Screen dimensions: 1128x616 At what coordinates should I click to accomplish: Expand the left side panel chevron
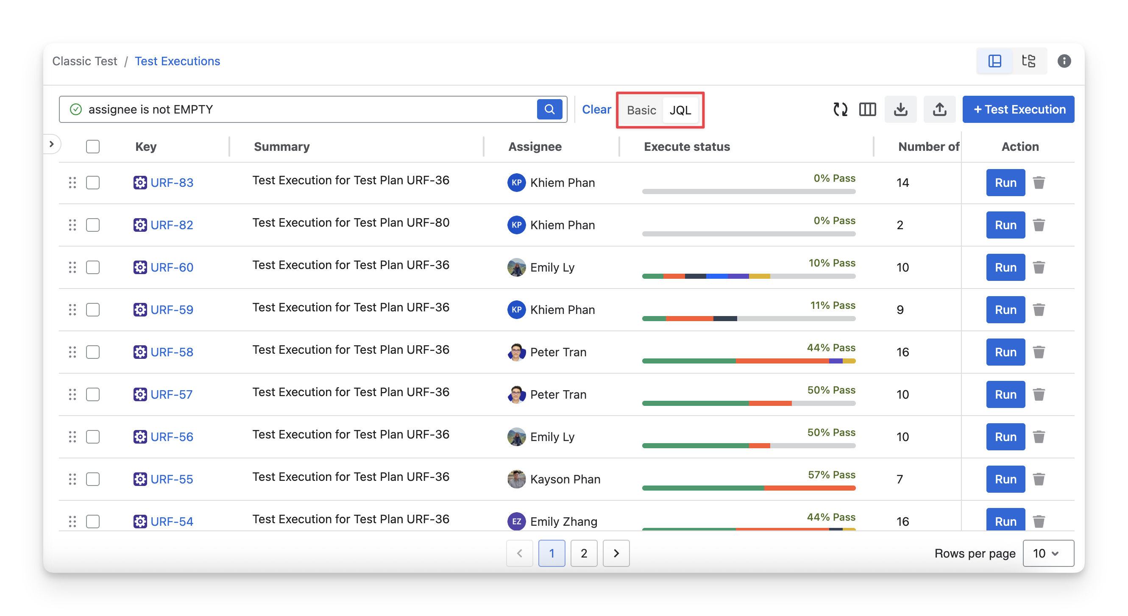(52, 144)
